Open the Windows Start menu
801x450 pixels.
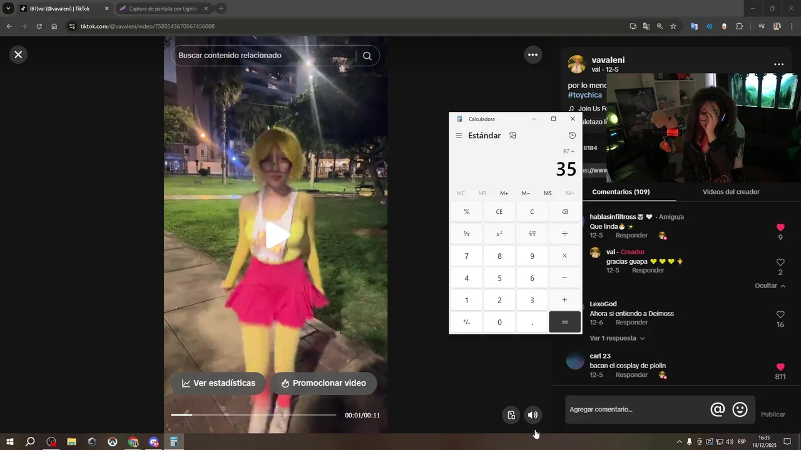point(10,442)
